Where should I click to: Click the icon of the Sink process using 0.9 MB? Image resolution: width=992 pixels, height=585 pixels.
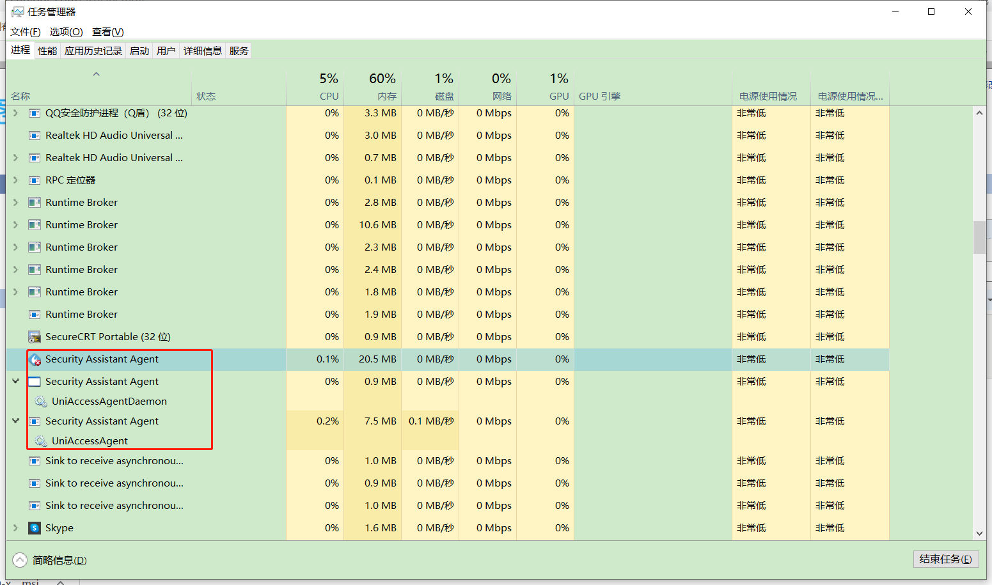pos(35,483)
